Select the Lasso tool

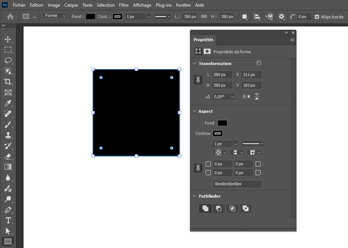[8, 61]
